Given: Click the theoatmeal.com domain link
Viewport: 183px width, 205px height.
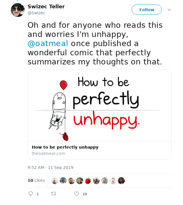Looking at the screenshot, I should pyautogui.click(x=48, y=154).
